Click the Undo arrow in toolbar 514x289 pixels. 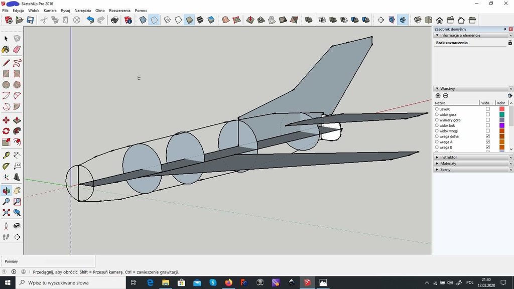[x=90, y=20]
